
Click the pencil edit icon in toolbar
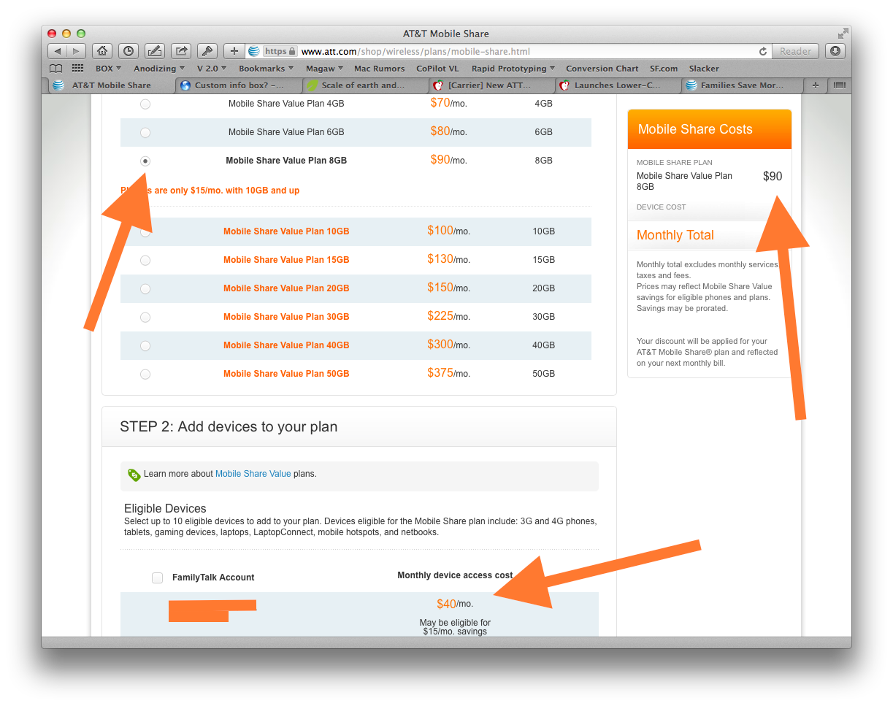tap(154, 51)
